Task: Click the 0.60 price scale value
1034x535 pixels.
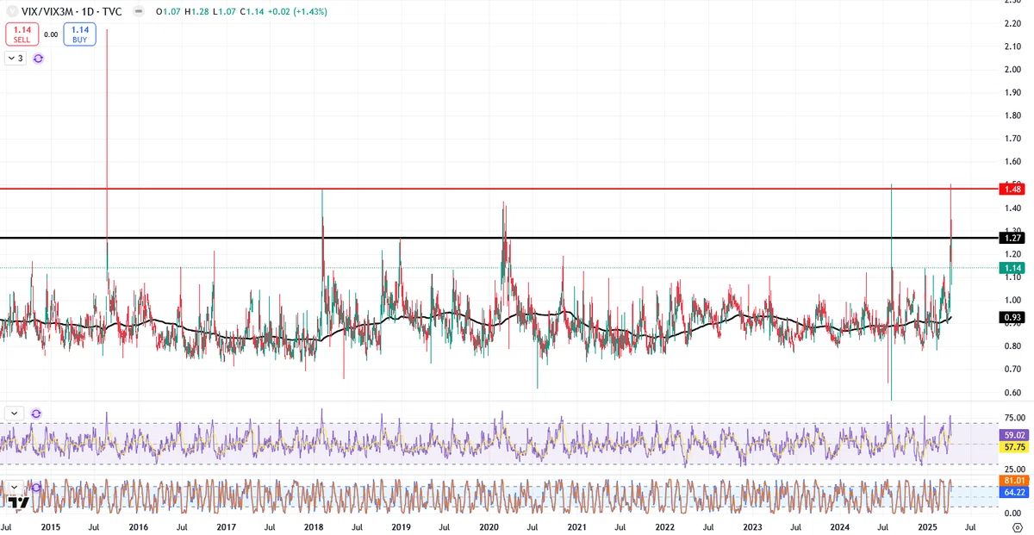Action: click(1012, 393)
